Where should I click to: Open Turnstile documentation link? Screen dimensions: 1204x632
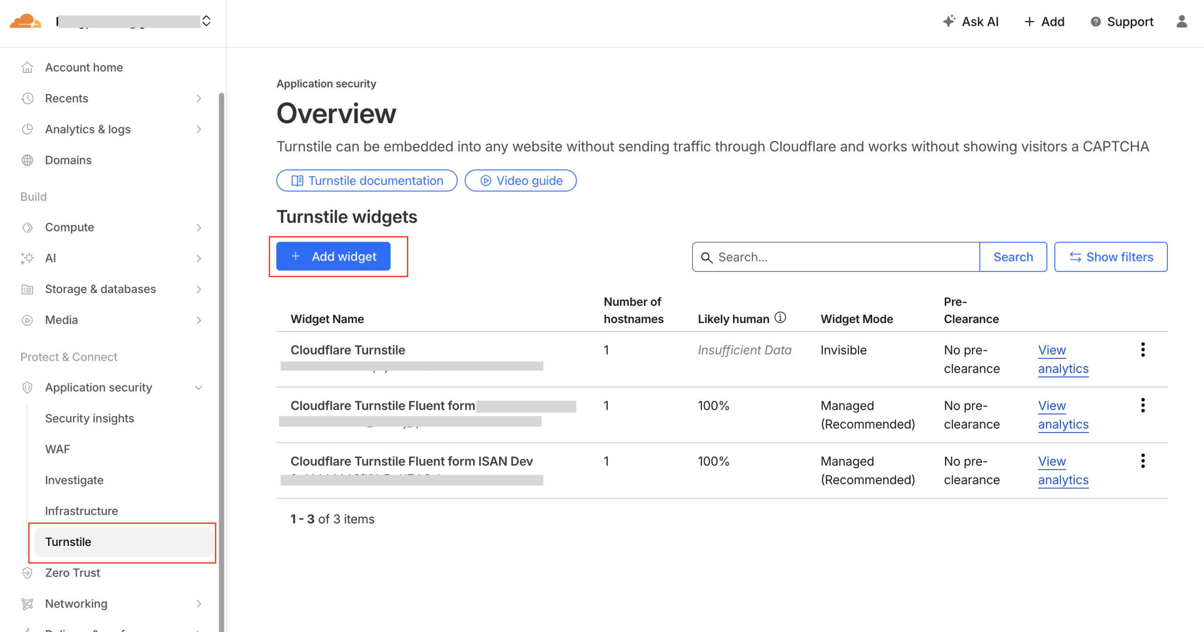367,181
